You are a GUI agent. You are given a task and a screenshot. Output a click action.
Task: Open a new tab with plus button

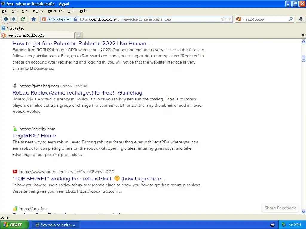(79, 35)
